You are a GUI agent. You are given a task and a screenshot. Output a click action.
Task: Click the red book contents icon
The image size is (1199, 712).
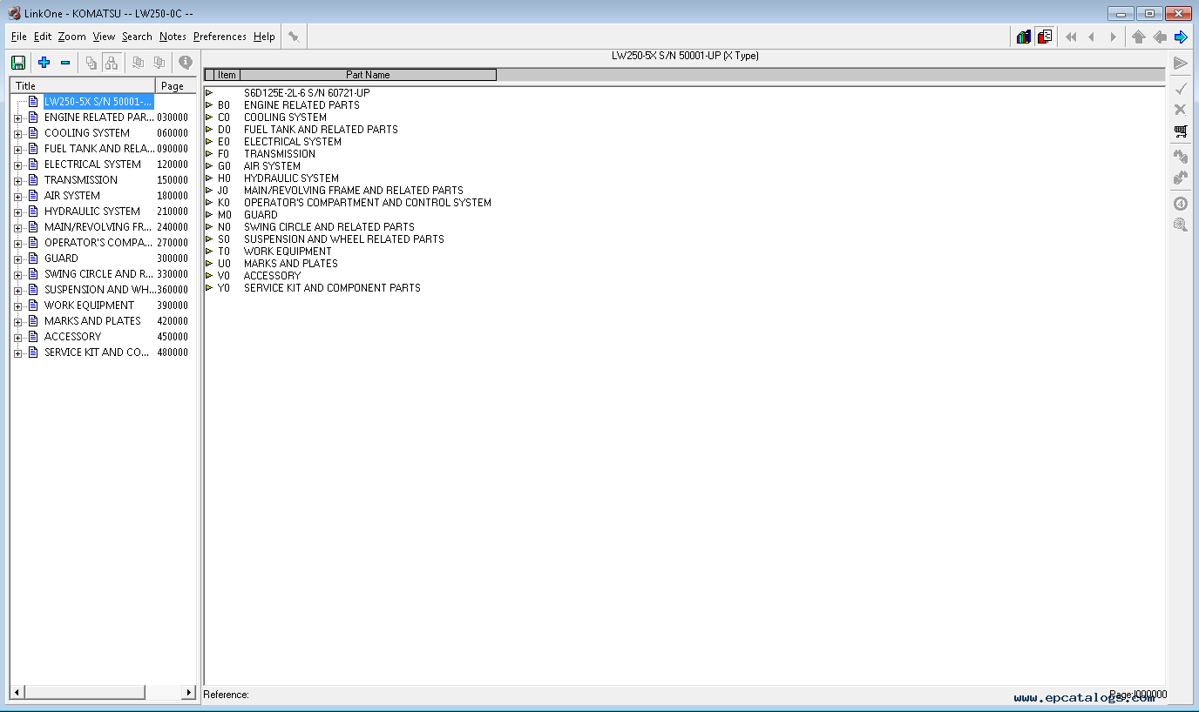1046,37
